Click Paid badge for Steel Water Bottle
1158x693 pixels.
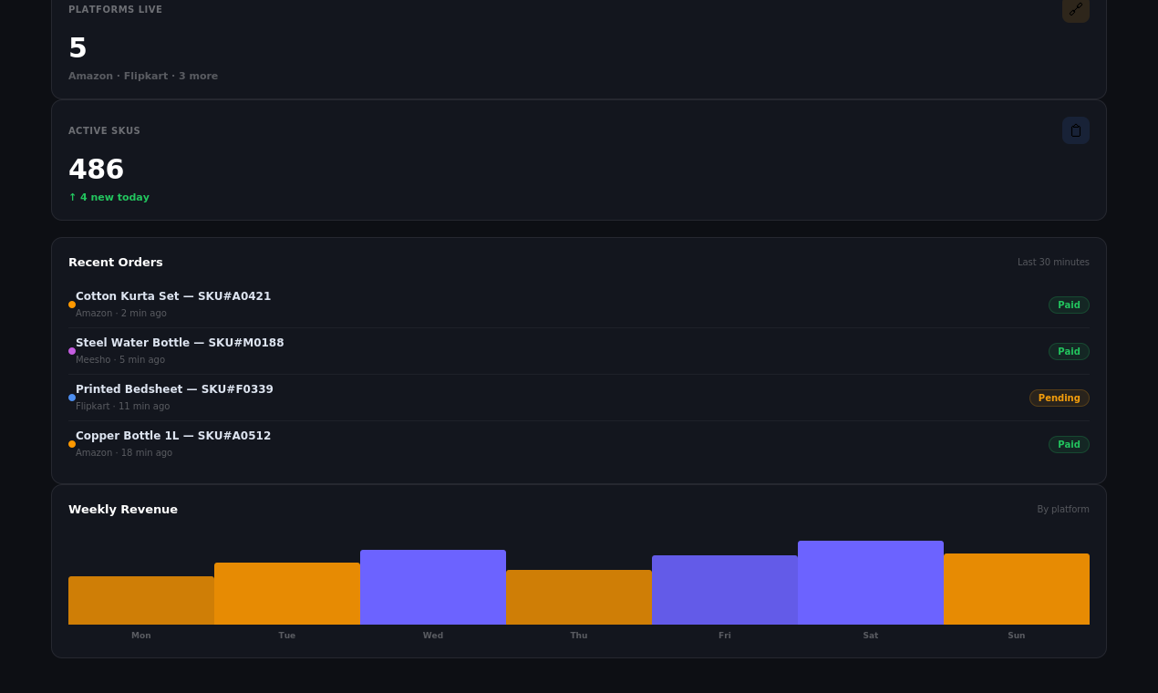(x=1069, y=351)
